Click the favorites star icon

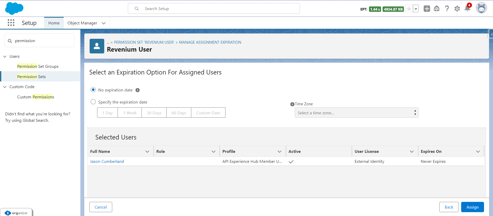409,9
